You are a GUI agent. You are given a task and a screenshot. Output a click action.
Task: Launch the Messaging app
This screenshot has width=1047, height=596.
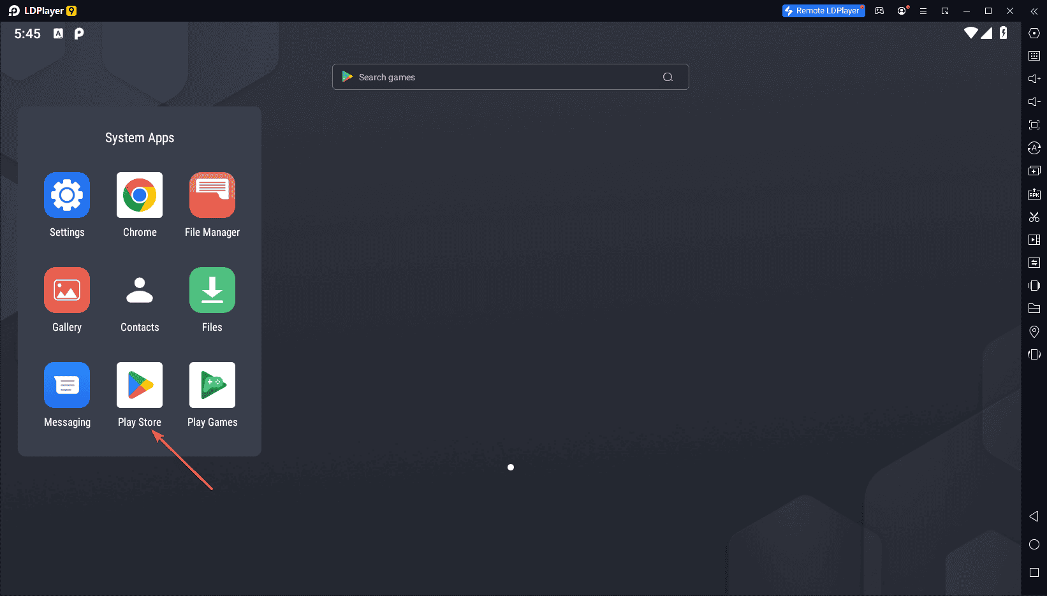tap(67, 385)
